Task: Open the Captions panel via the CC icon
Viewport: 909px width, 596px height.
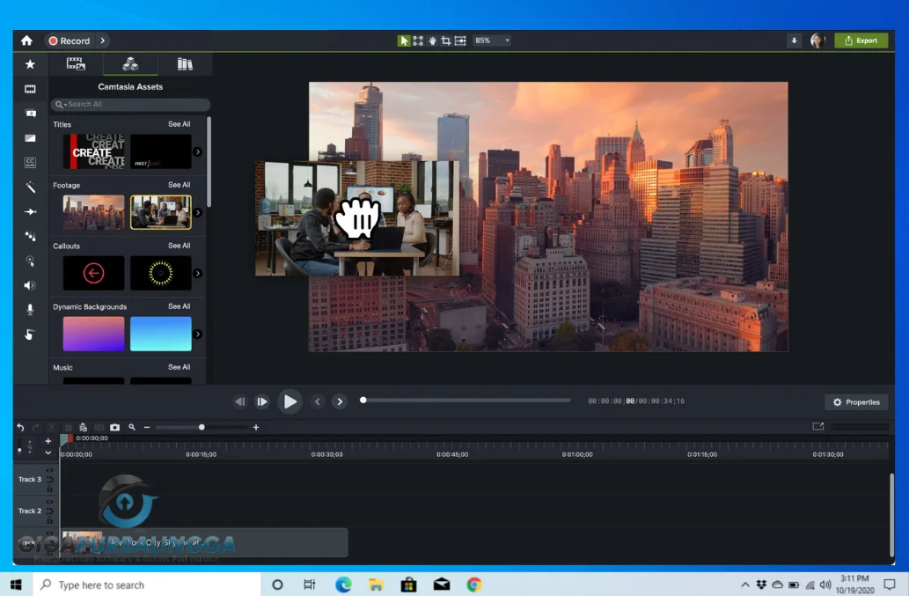Action: (30, 162)
